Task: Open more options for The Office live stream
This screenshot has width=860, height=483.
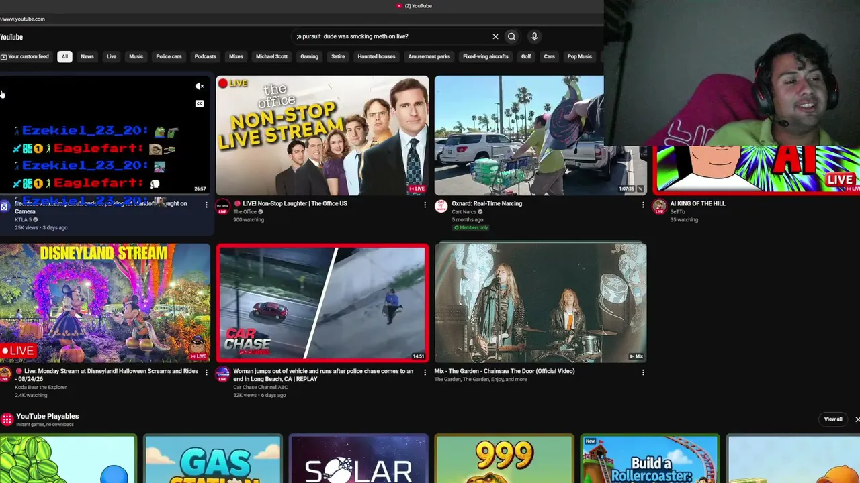Action: pos(425,205)
